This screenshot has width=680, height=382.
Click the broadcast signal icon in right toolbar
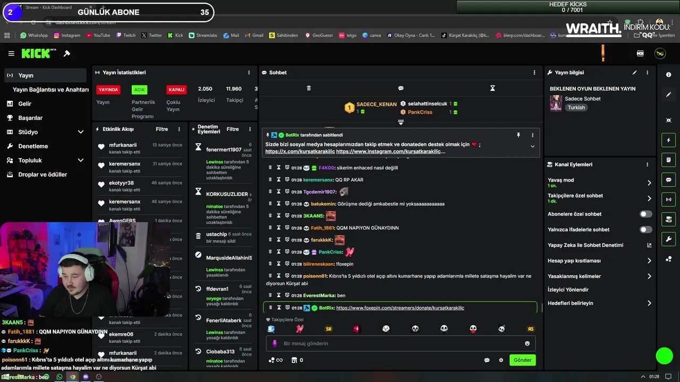[x=668, y=199]
